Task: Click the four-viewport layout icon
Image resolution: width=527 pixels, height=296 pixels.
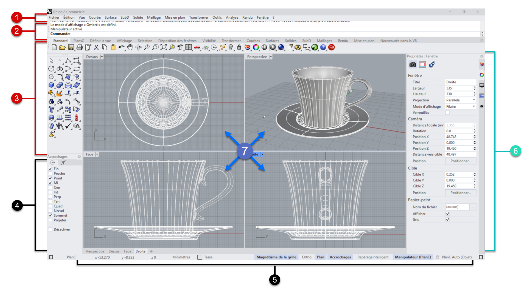Action: coord(189,47)
